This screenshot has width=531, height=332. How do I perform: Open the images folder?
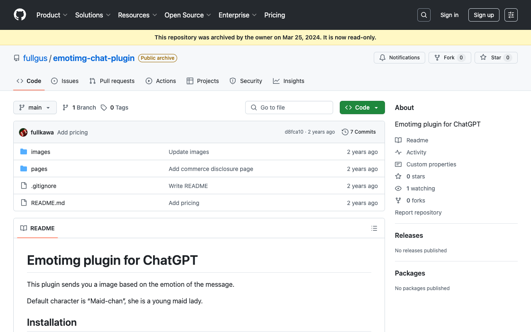(41, 152)
